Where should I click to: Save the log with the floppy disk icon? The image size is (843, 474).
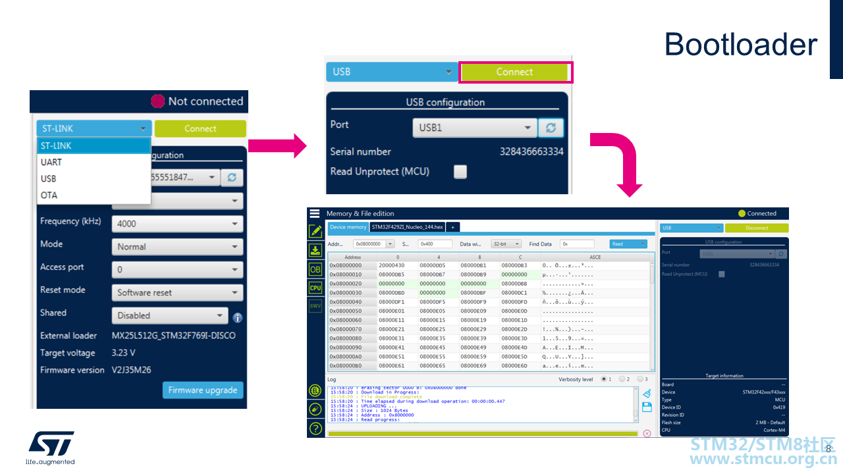point(646,408)
